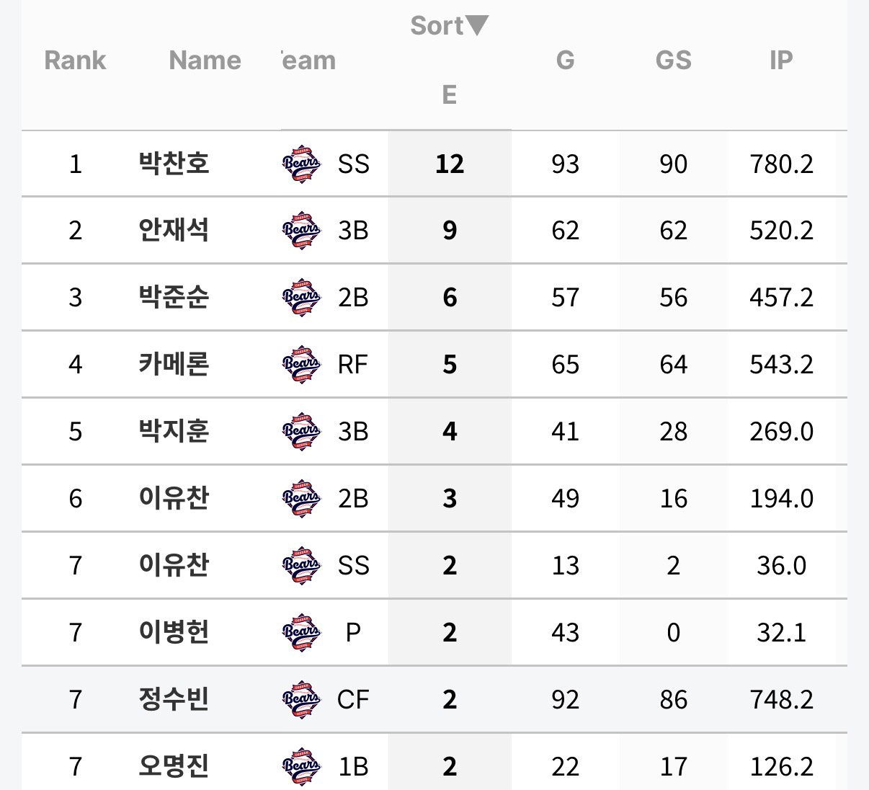Screen dimensions: 869x790
Task: Click the Bears logo in 박지훈's row
Action: tap(301, 432)
